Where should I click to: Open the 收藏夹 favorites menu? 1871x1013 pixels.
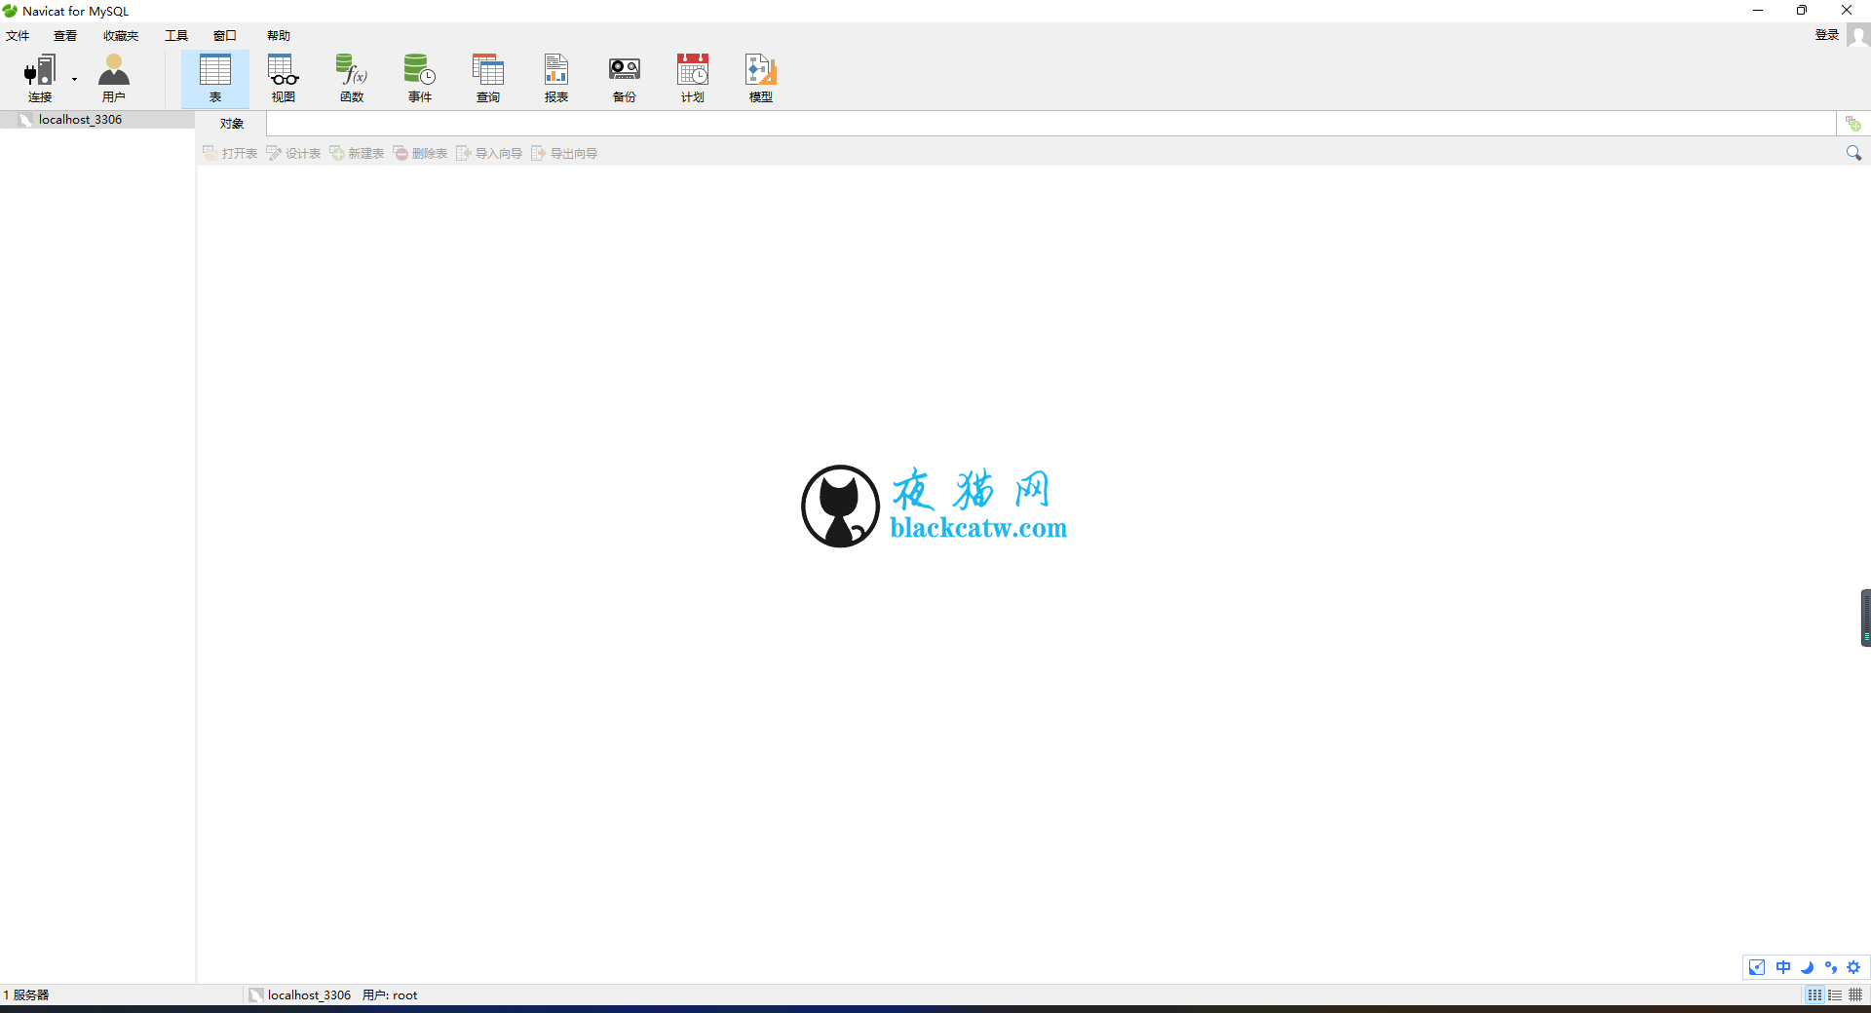pos(121,35)
